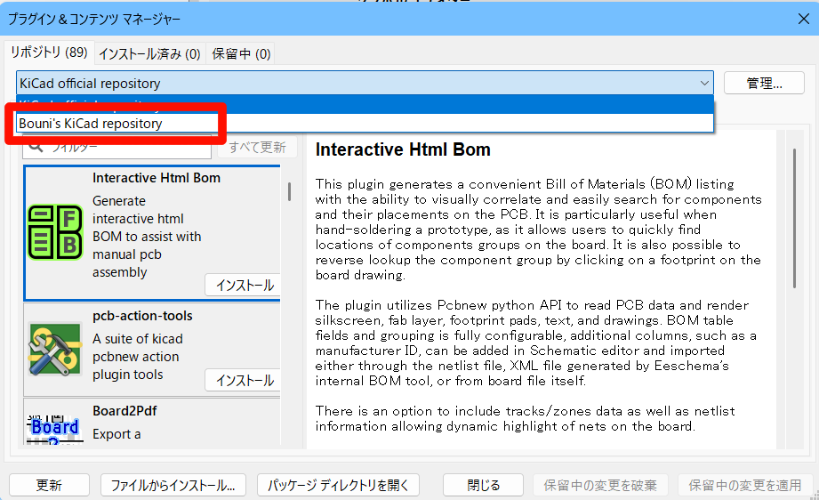
Task: Click the pcb-action-tools title
Action: pos(142,316)
